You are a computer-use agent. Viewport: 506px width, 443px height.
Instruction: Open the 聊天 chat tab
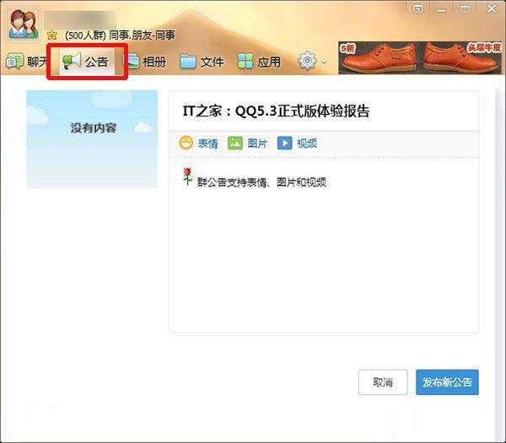(26, 62)
